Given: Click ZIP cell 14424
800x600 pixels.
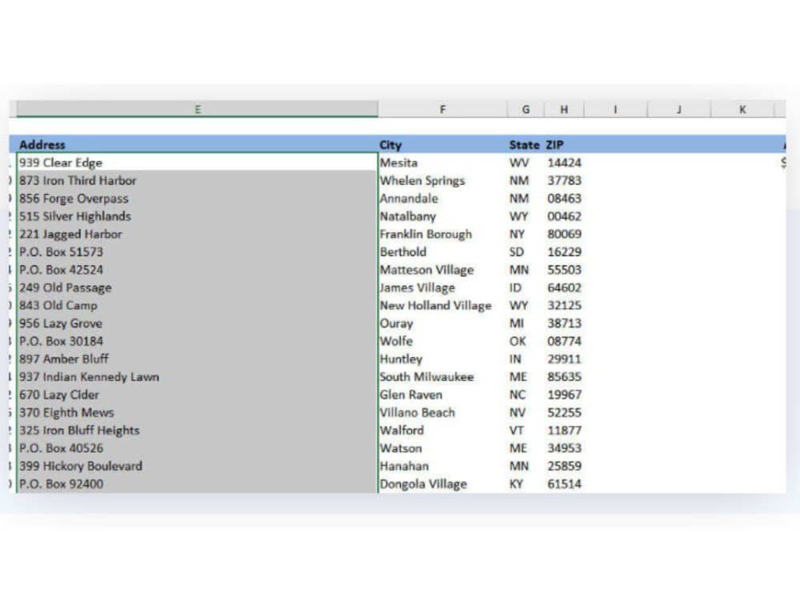Looking at the screenshot, I should [564, 162].
